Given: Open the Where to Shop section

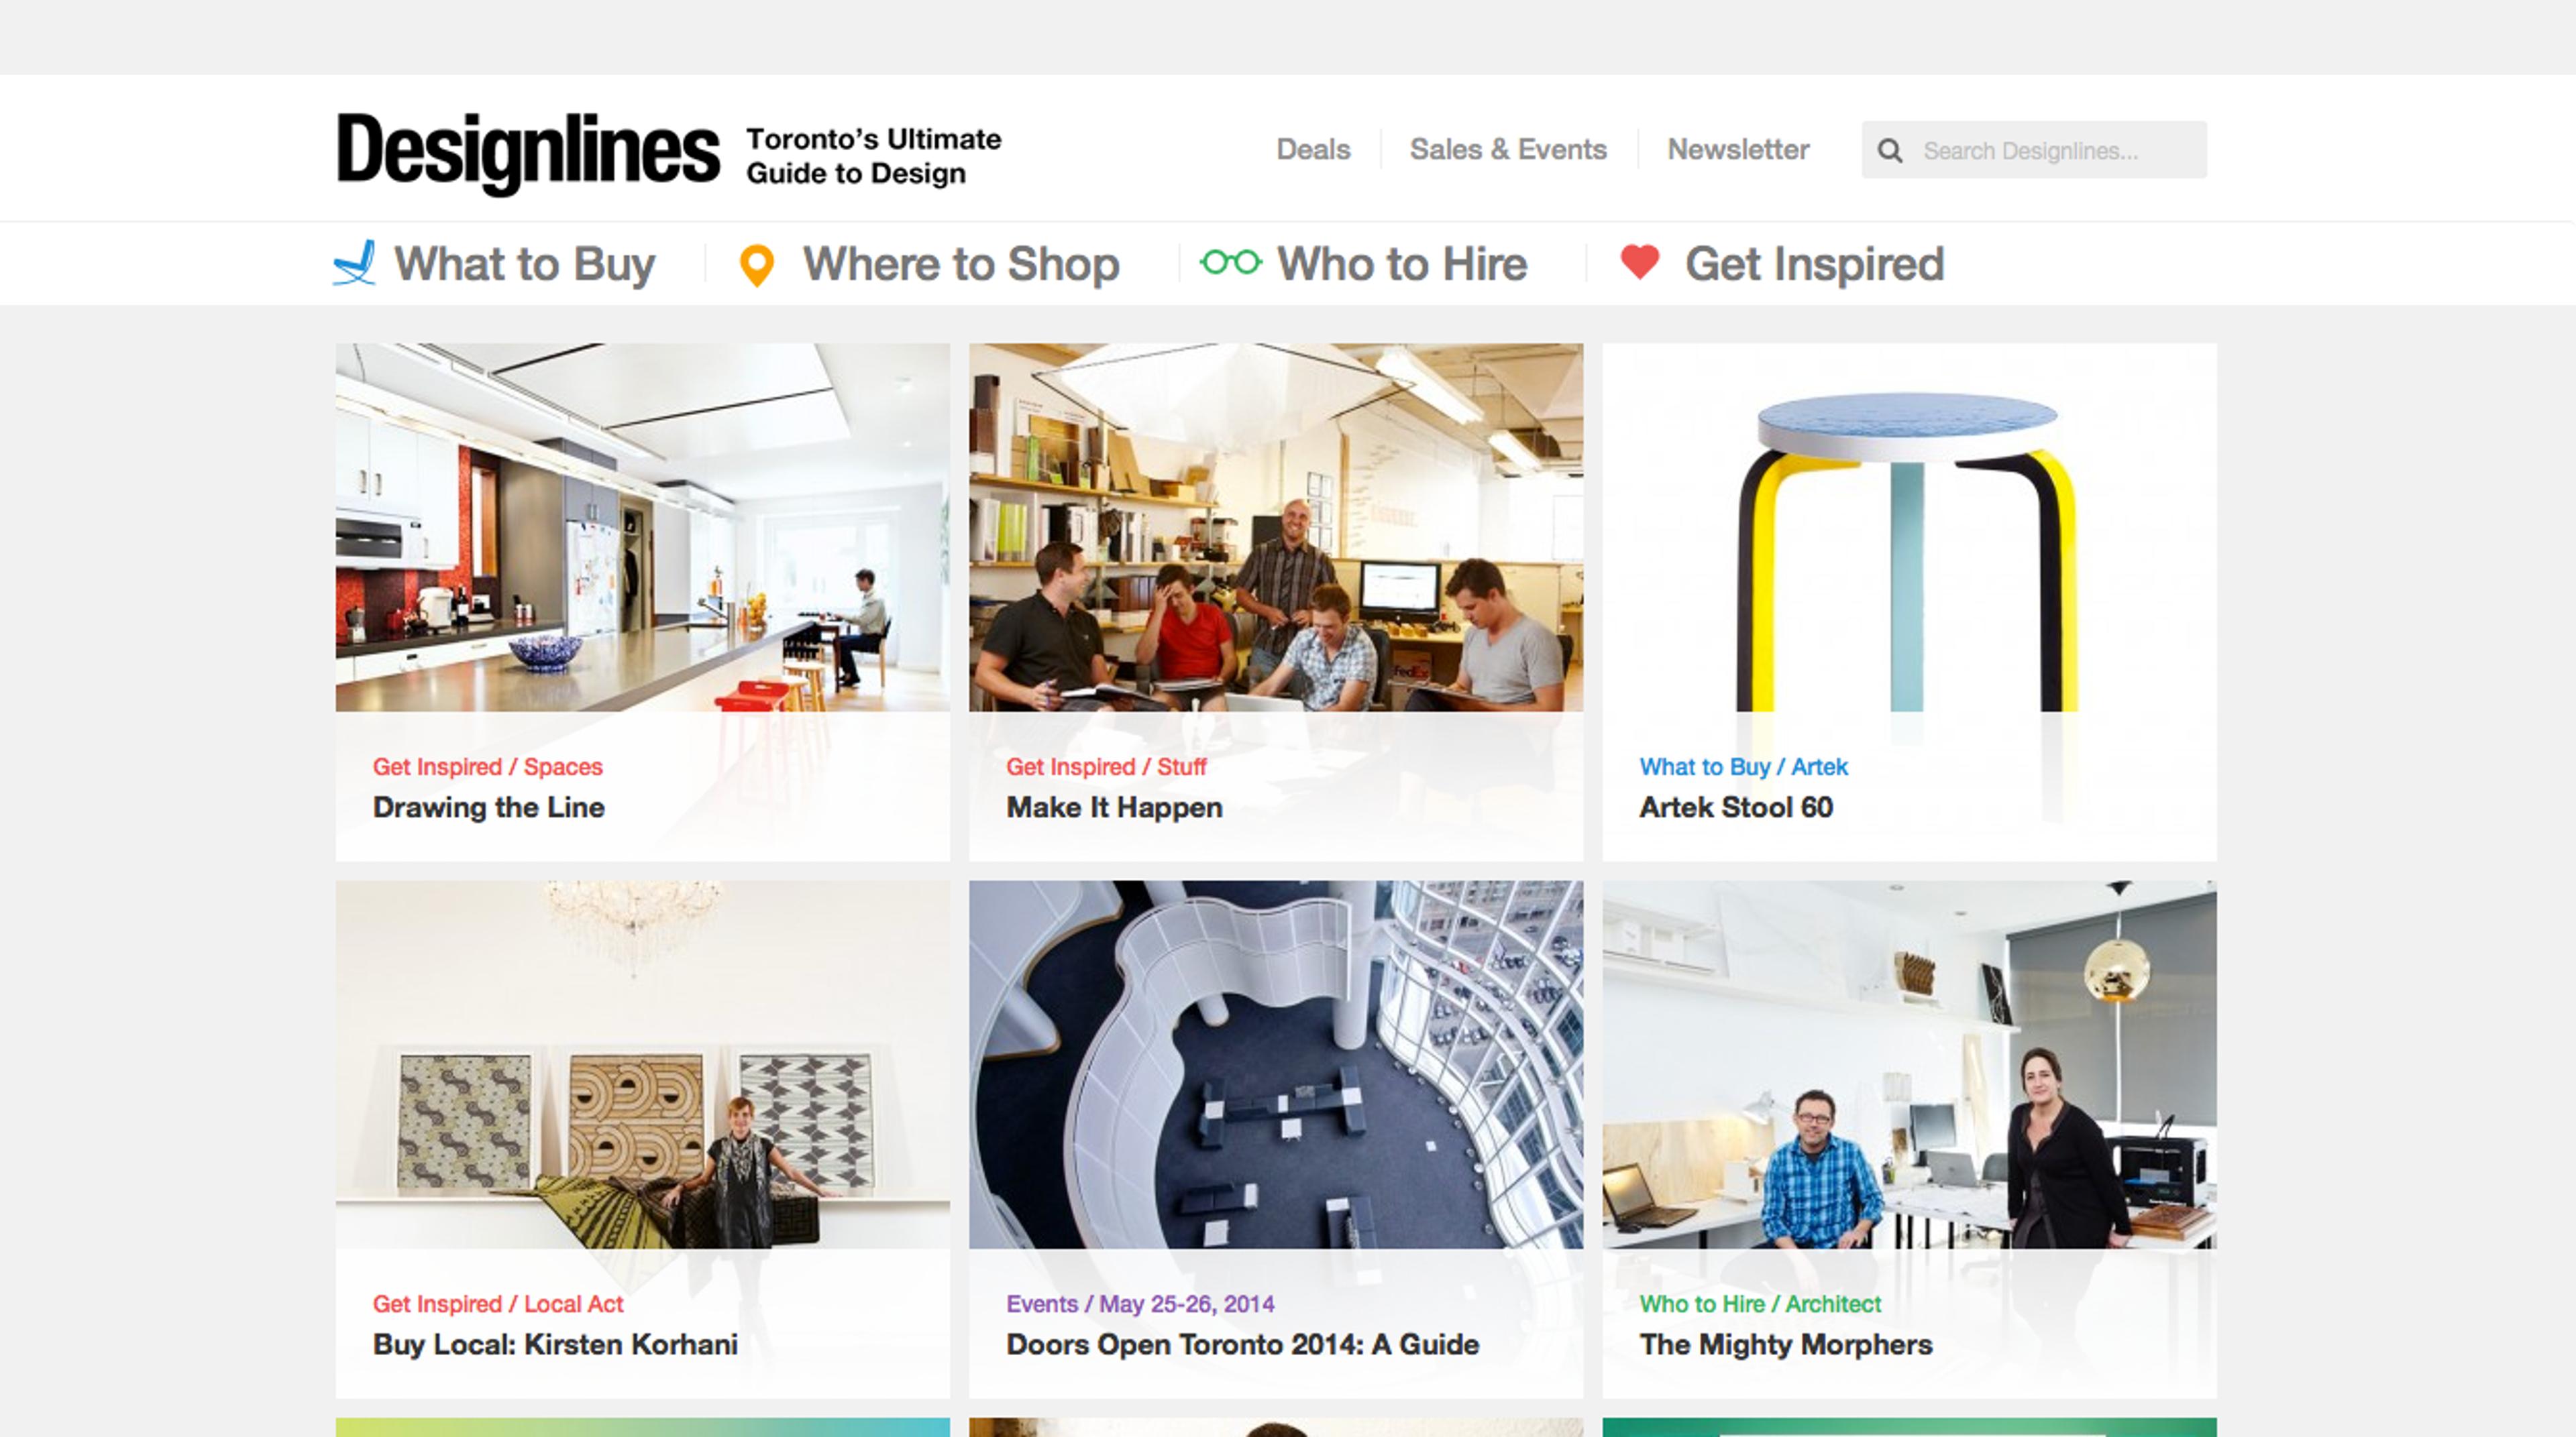Looking at the screenshot, I should tap(961, 264).
